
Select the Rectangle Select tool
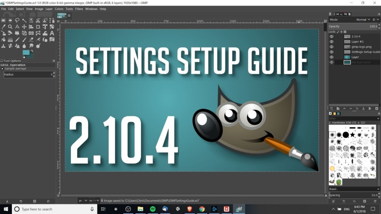pyautogui.click(x=3, y=20)
